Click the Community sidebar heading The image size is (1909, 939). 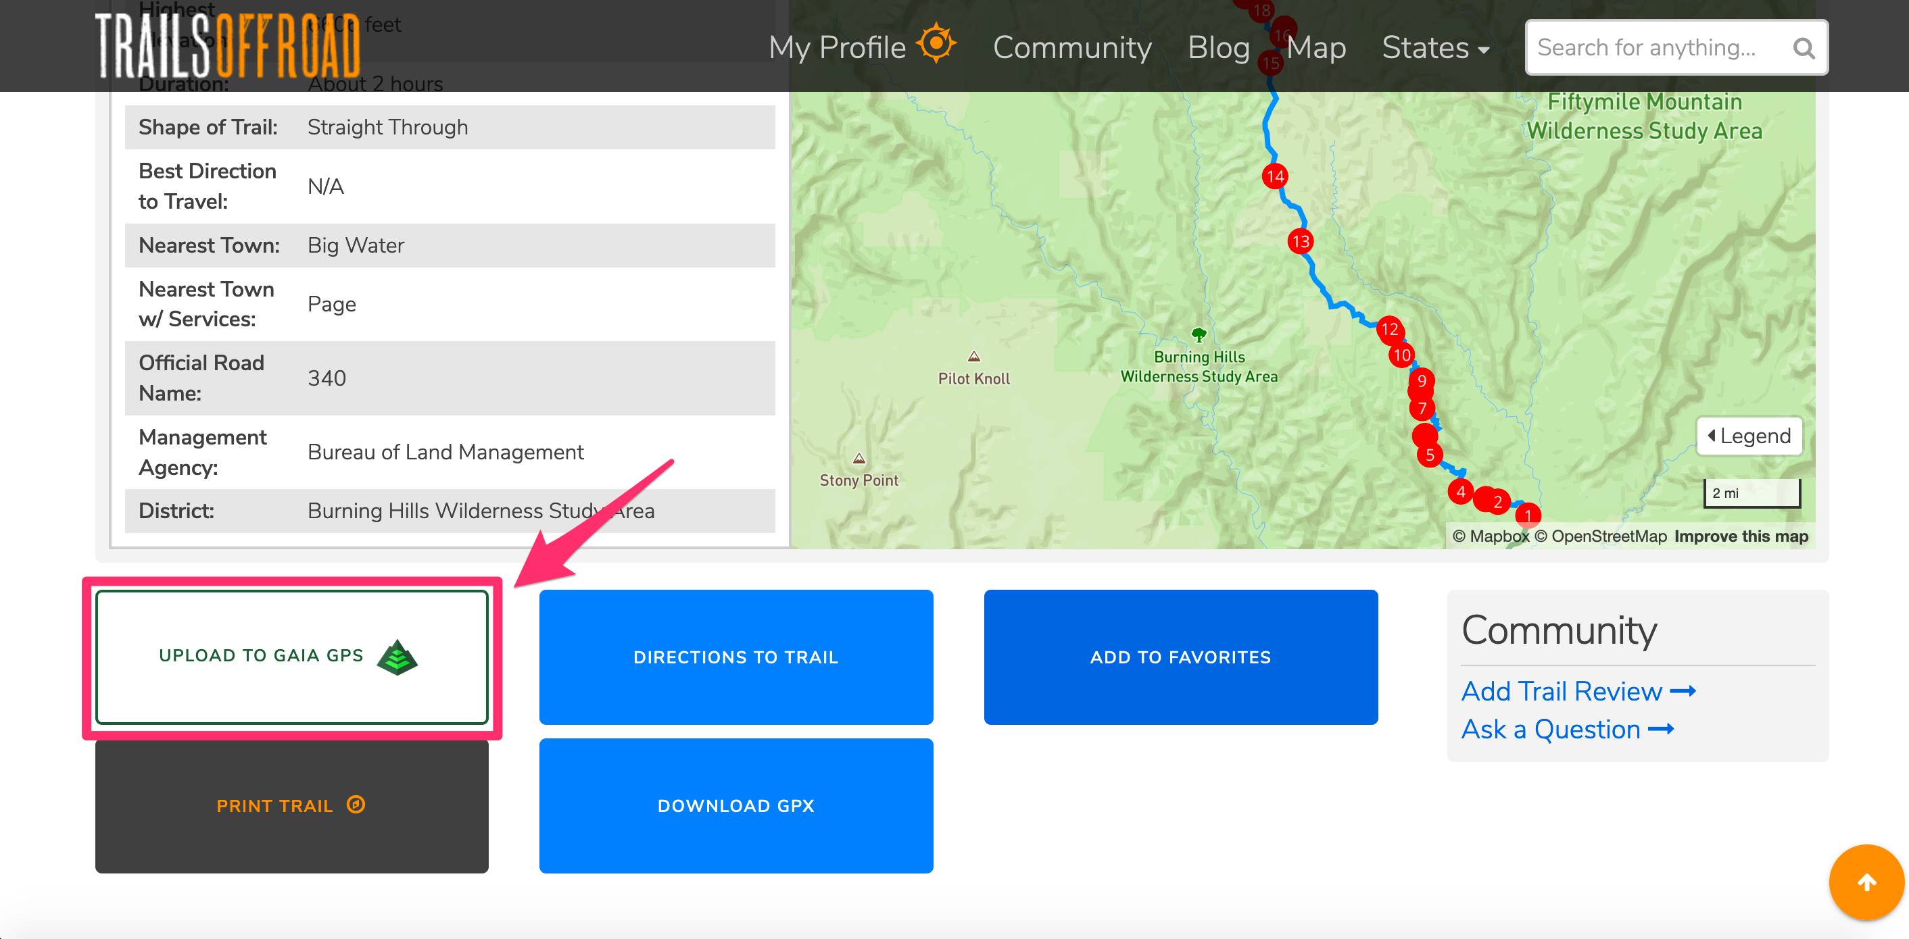click(x=1558, y=630)
